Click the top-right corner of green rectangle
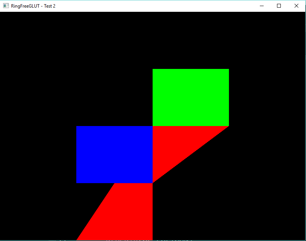306x241 pixels. (228, 70)
